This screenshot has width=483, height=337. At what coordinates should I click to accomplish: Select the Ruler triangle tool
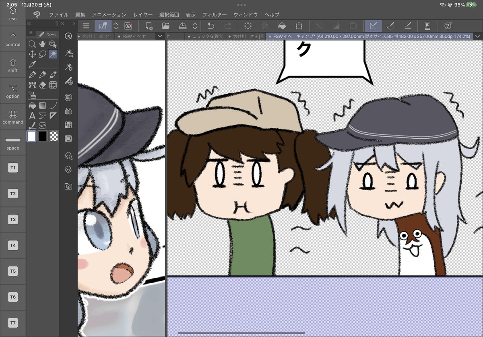(53, 116)
